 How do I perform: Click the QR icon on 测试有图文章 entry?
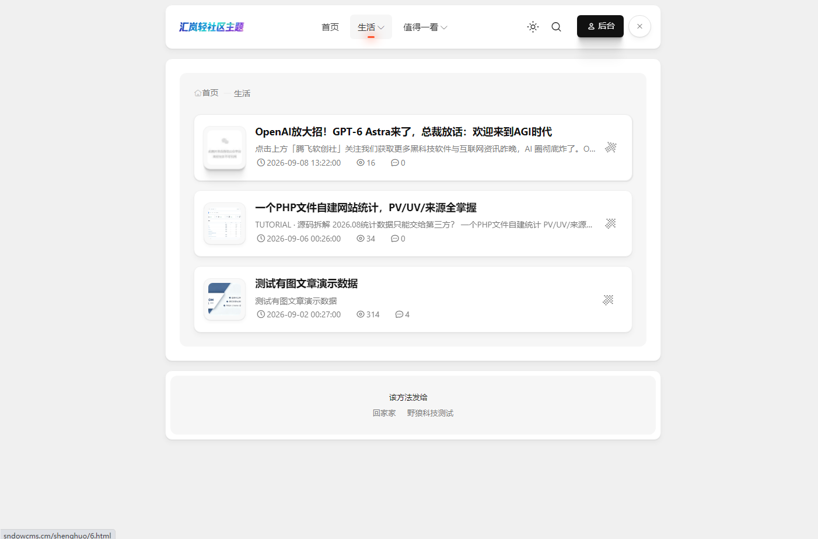[608, 300]
